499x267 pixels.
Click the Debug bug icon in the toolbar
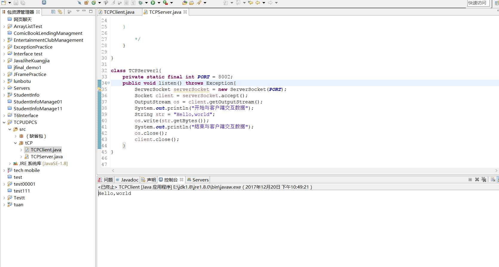pos(140,3)
